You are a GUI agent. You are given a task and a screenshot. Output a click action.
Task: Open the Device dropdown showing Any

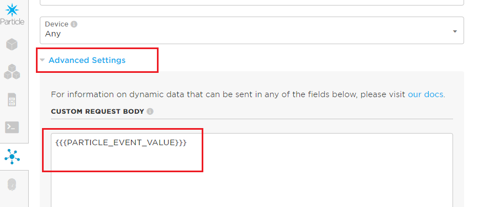pyautogui.click(x=251, y=30)
